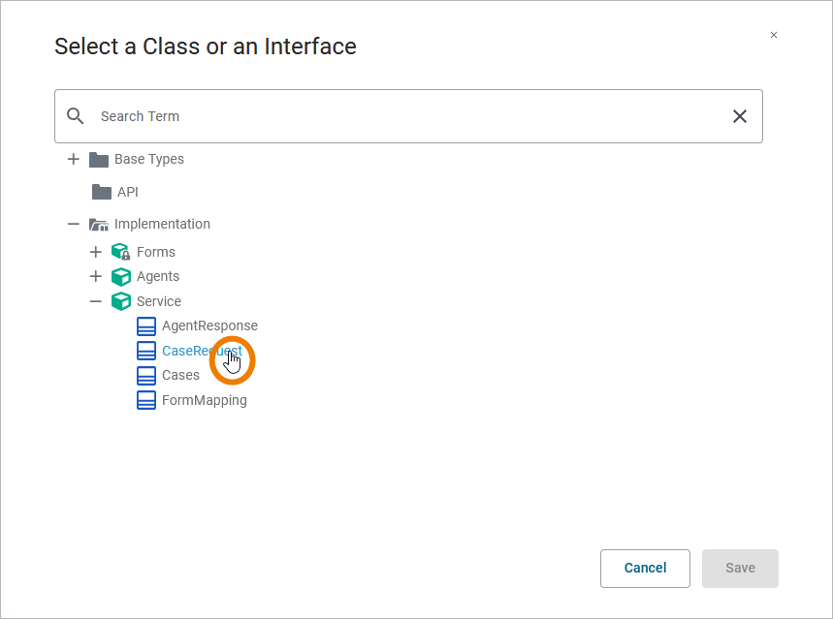Click the API folder icon
Image resolution: width=833 pixels, height=619 pixels.
coord(102,192)
